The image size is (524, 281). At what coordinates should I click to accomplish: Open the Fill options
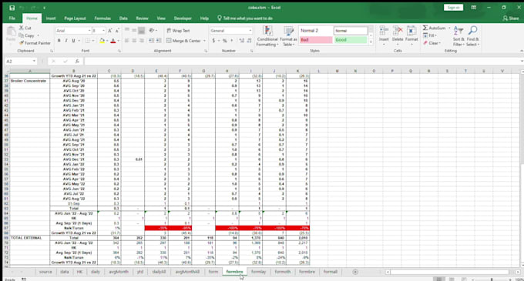coord(430,35)
